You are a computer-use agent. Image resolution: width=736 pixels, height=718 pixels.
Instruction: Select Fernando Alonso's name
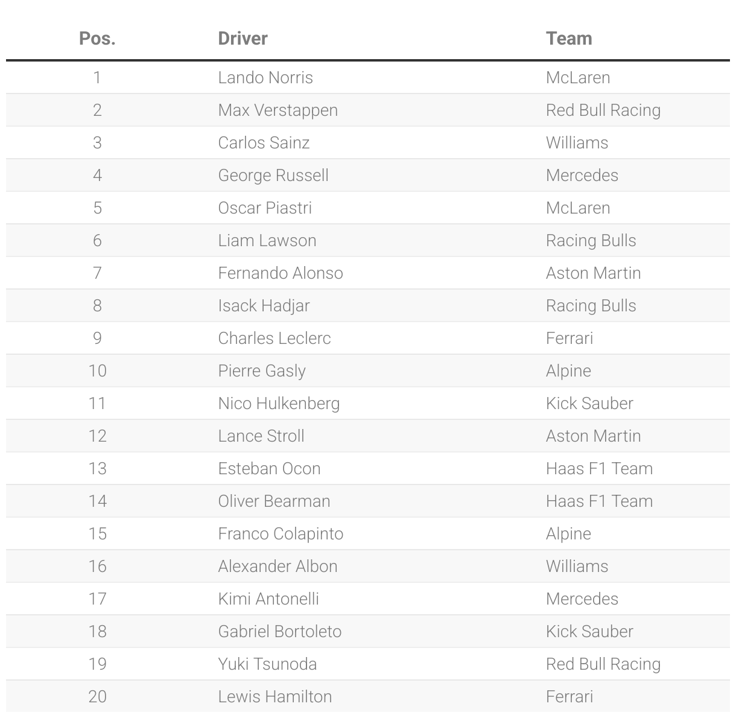(281, 273)
